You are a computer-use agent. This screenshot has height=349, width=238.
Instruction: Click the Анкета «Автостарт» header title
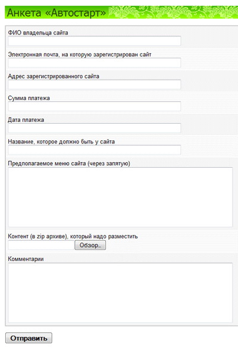click(57, 12)
